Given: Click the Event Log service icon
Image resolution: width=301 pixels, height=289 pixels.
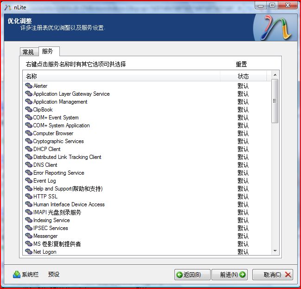Looking at the screenshot, I should [29, 180].
